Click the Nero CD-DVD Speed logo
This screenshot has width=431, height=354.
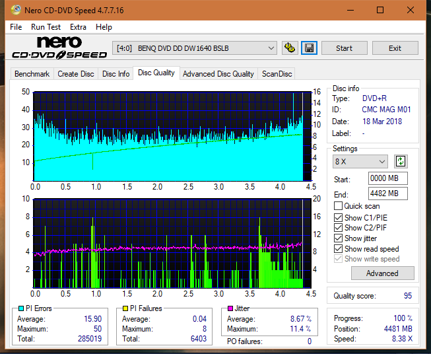[x=59, y=48]
